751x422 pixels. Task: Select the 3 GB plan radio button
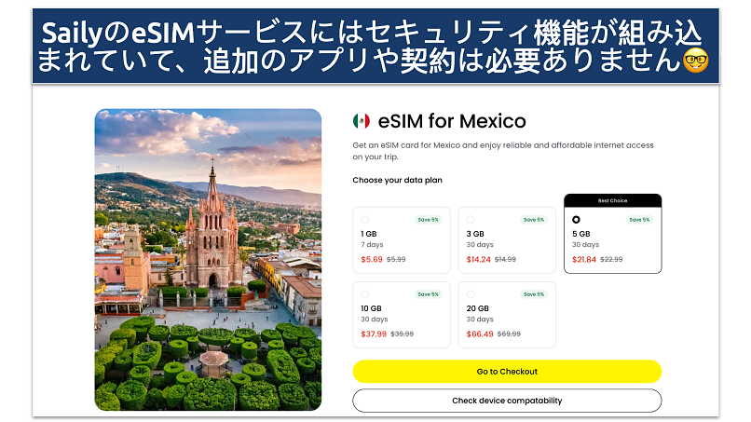click(x=471, y=219)
